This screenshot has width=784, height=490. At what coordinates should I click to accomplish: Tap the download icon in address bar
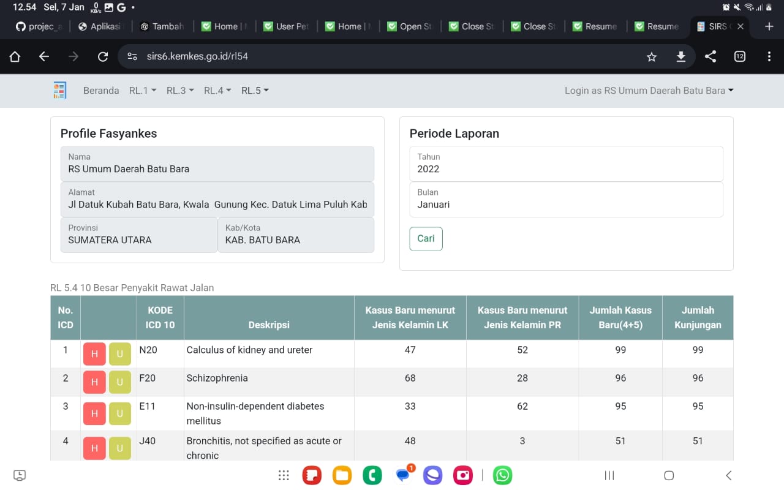(x=680, y=56)
